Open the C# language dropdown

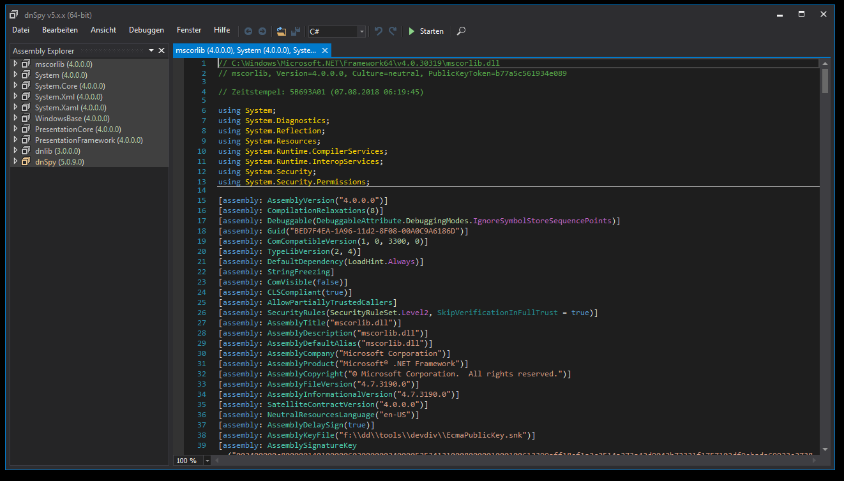click(362, 31)
